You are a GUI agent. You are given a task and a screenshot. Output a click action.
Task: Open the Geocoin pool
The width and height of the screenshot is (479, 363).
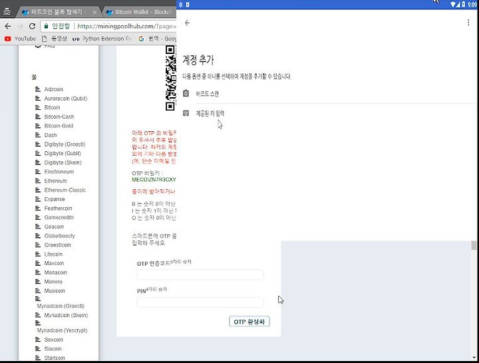coord(54,226)
